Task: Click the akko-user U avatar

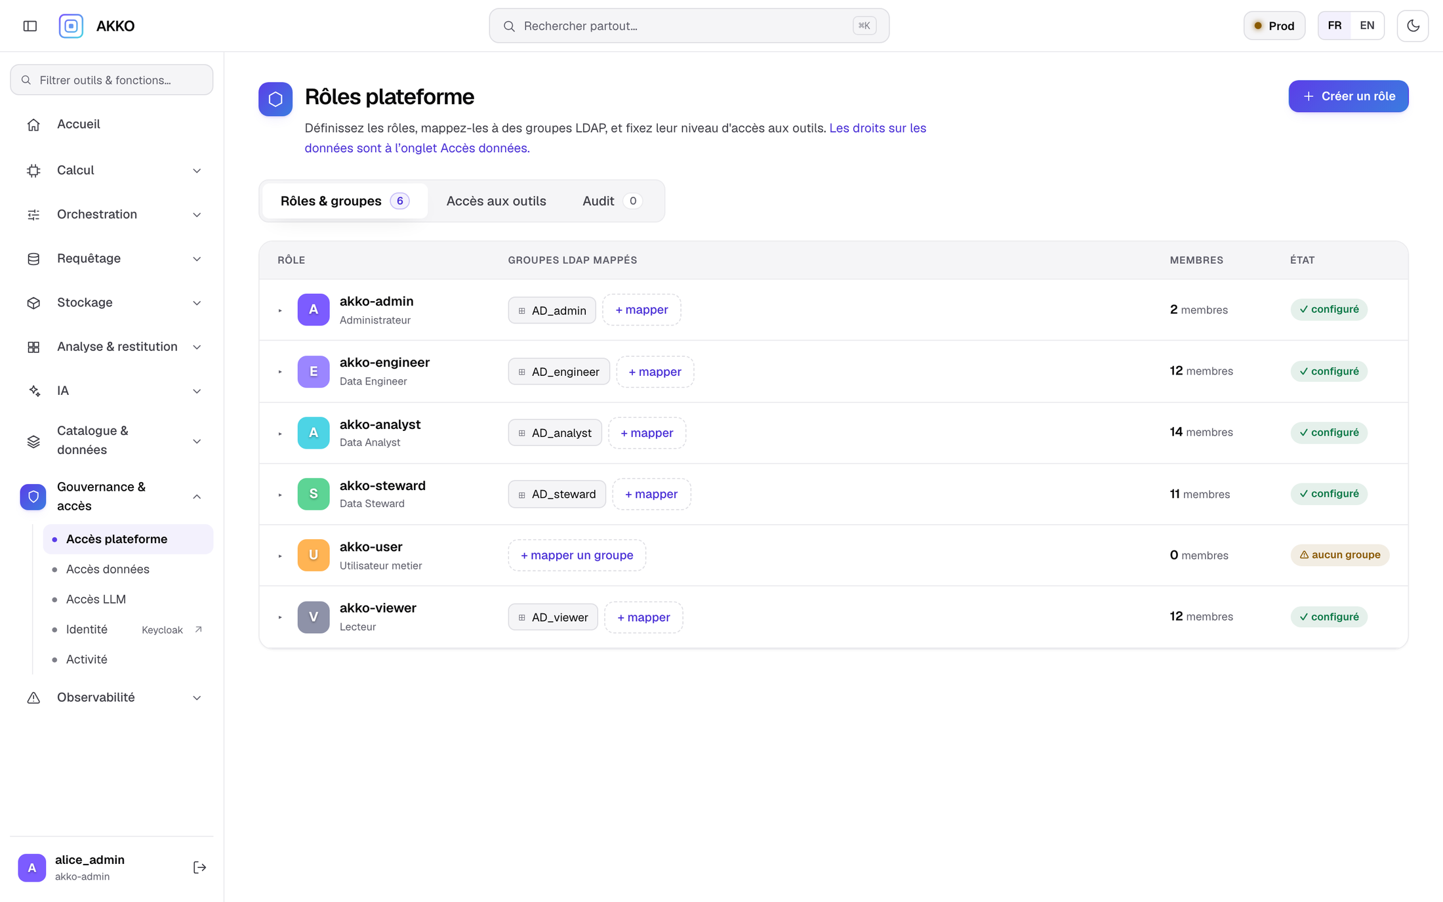Action: tap(314, 555)
